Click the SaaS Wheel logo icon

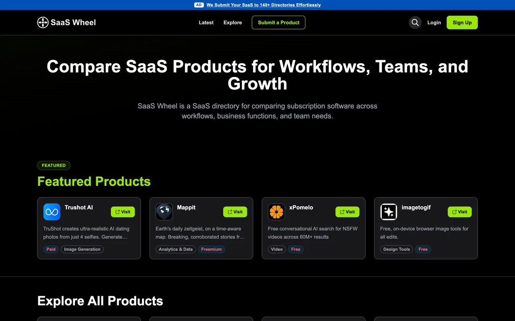point(43,22)
